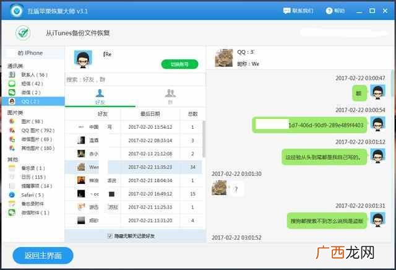The image size is (396, 270).
Task: Select the QQ (2) sidebar entry
Action: (x=33, y=102)
